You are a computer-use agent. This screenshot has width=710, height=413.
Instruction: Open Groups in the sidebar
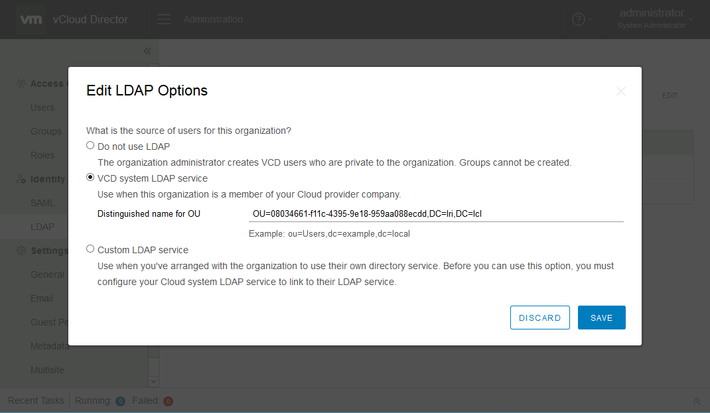tap(46, 132)
